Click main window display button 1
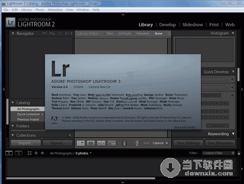Viewport: 244px width, 184px height. pos(9,153)
